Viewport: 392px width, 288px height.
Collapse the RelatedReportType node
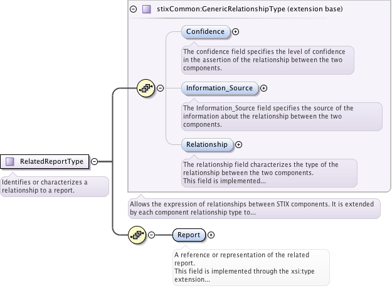[x=94, y=161]
